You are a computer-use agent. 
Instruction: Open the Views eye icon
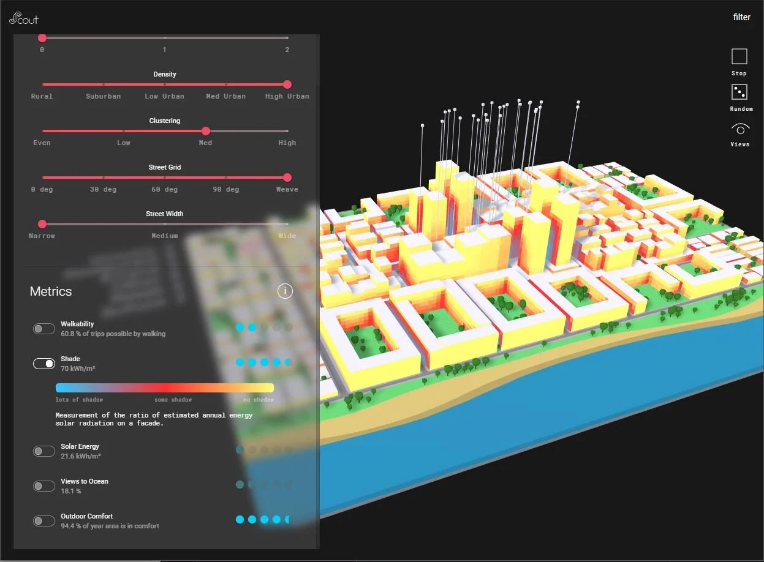(x=740, y=129)
